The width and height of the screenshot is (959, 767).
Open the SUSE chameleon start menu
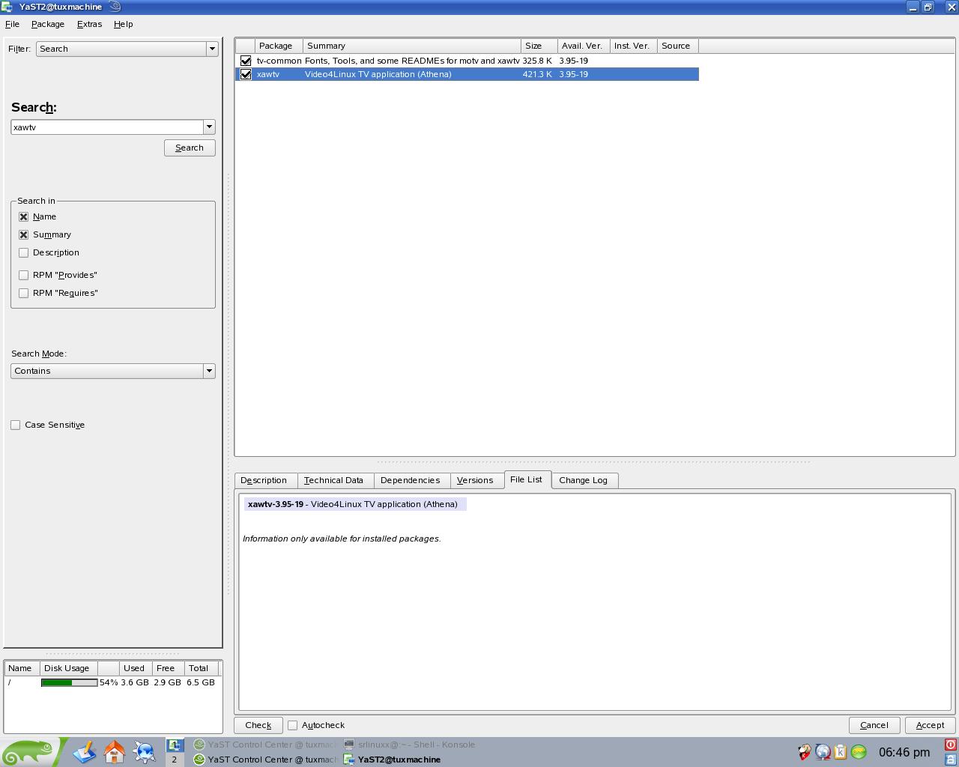coord(30,751)
